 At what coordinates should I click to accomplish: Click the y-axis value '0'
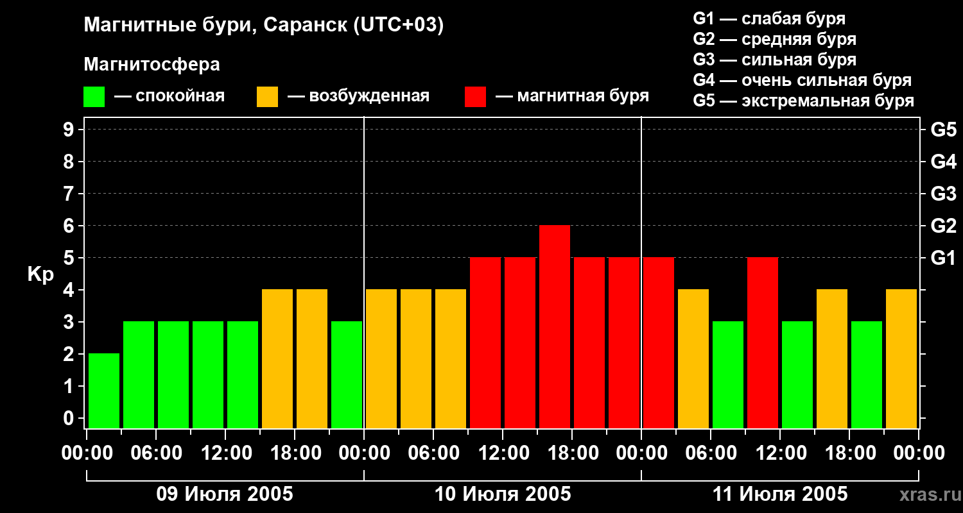pyautogui.click(x=70, y=418)
